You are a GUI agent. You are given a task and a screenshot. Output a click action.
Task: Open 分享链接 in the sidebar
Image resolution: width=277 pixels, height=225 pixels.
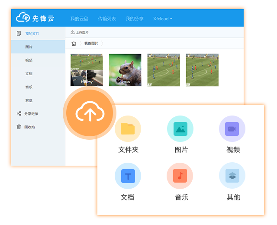coord(31,114)
